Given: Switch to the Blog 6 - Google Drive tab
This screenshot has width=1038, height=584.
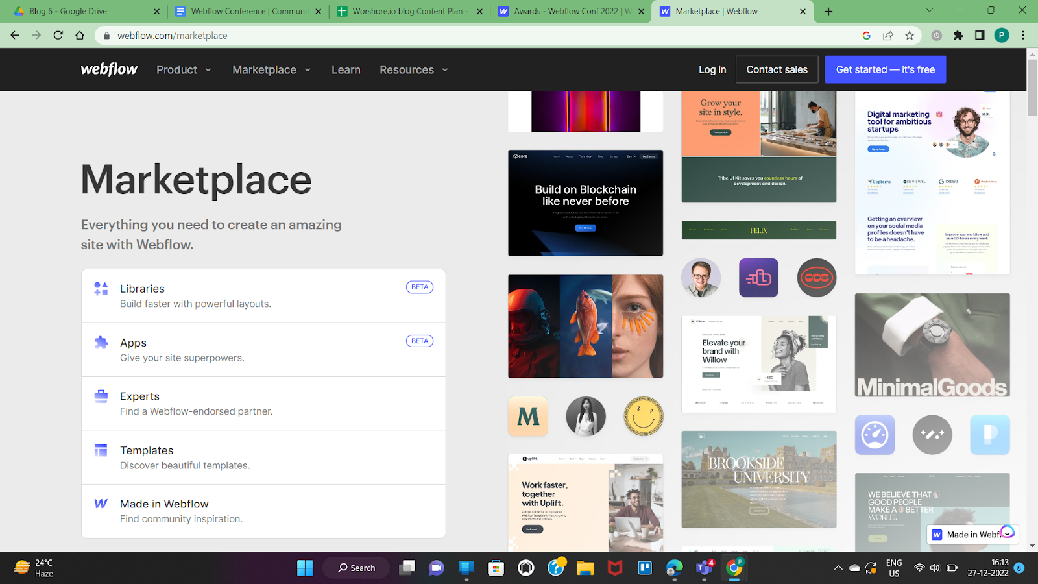Looking at the screenshot, I should pyautogui.click(x=86, y=11).
